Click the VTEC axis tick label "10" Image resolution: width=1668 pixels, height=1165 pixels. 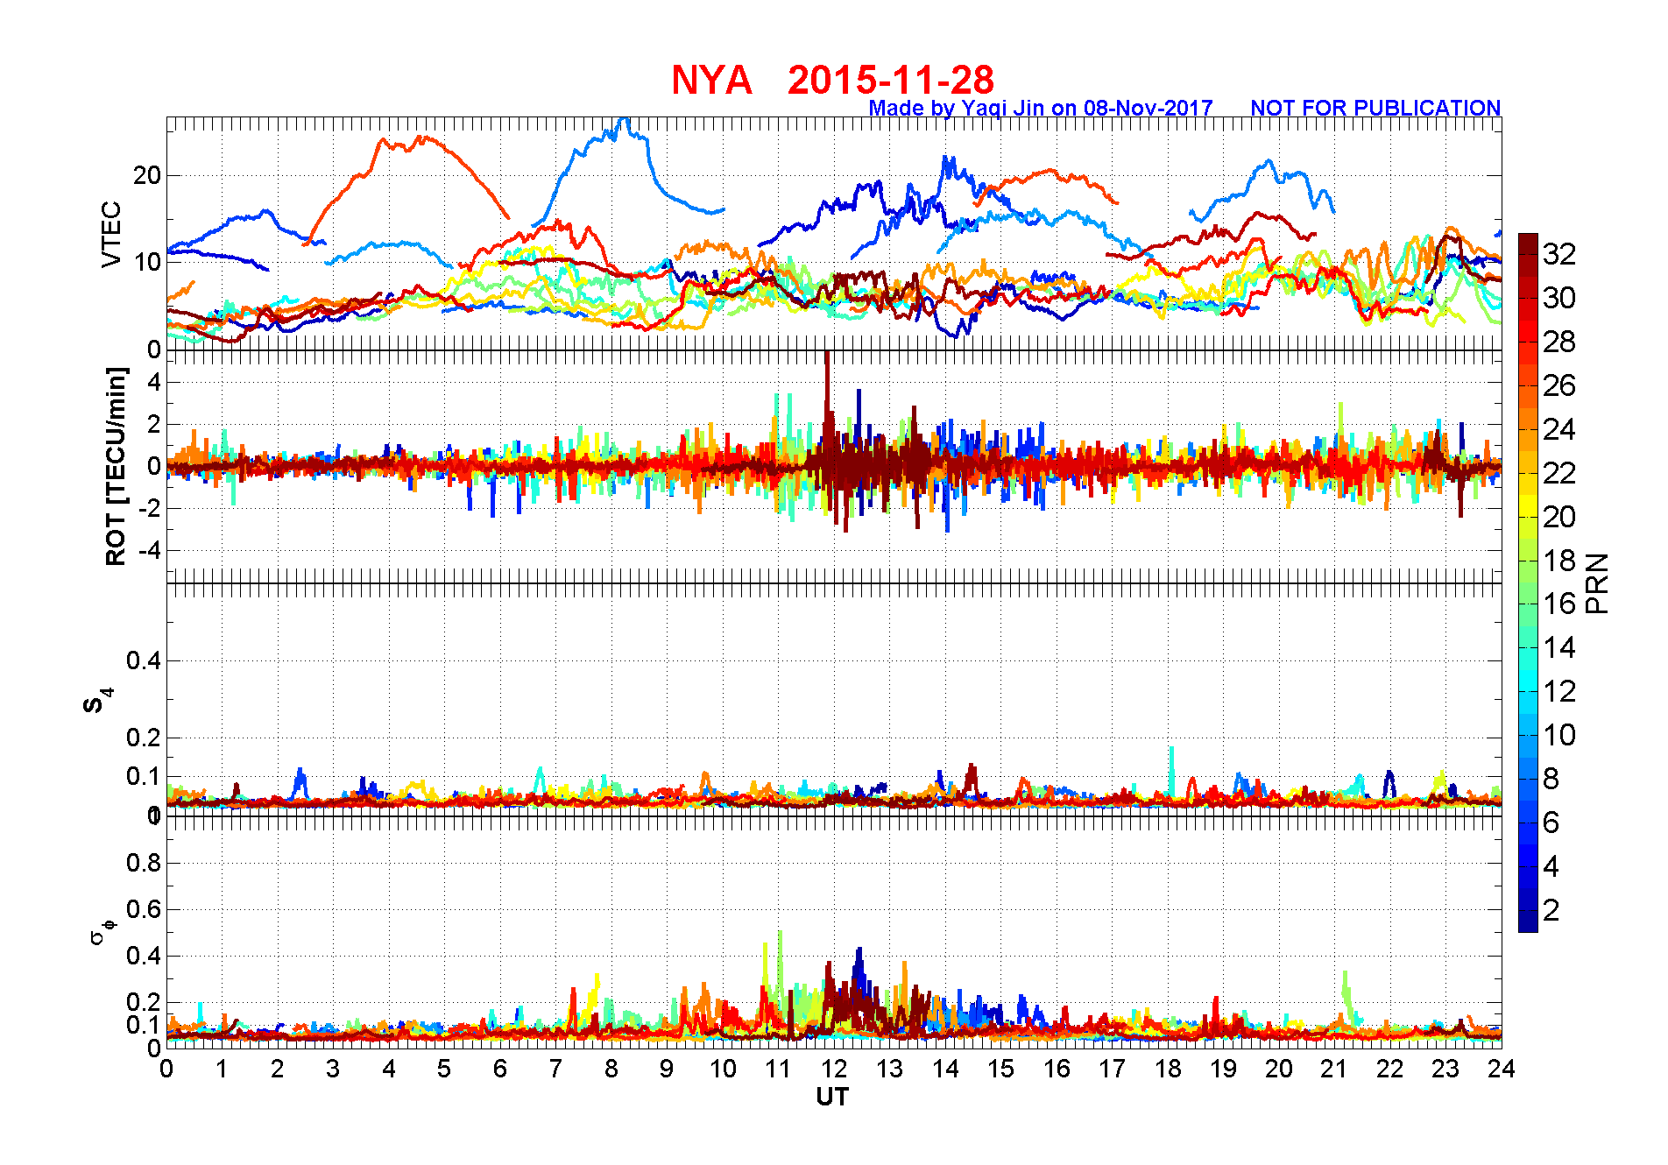[146, 262]
